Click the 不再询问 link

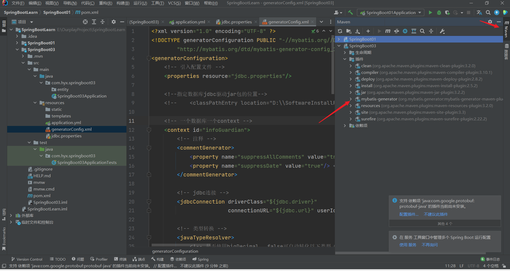430,245
